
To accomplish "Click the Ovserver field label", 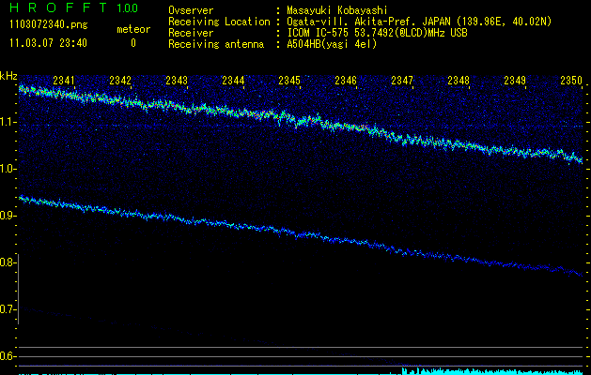I will point(191,10).
